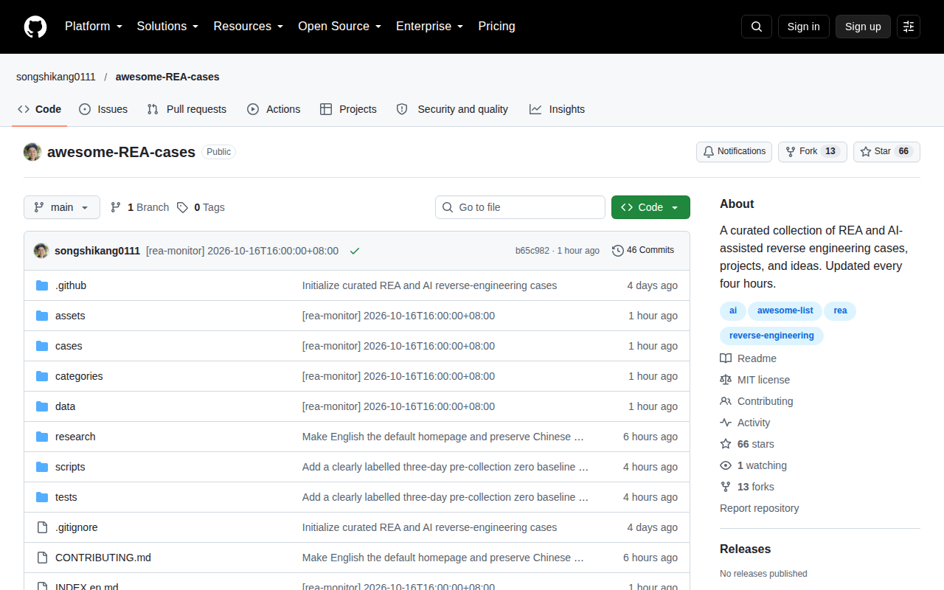
Task: Open the Enterprise menu
Action: click(x=429, y=27)
